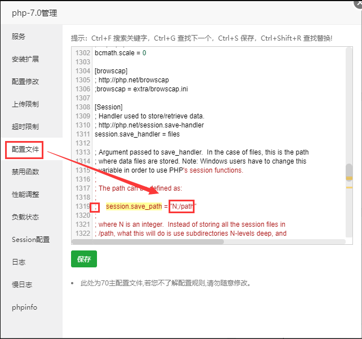Click 'The path can be defined as' line
Viewport: 362px width, 339px height.
[x=139, y=188]
